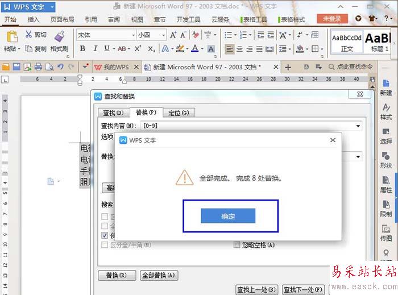Screen dimensions: 398x295
Task: Click the Undo arrow icon
Action: pyautogui.click(x=60, y=67)
